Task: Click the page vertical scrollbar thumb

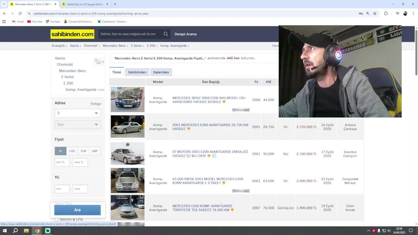Action: 416,52
